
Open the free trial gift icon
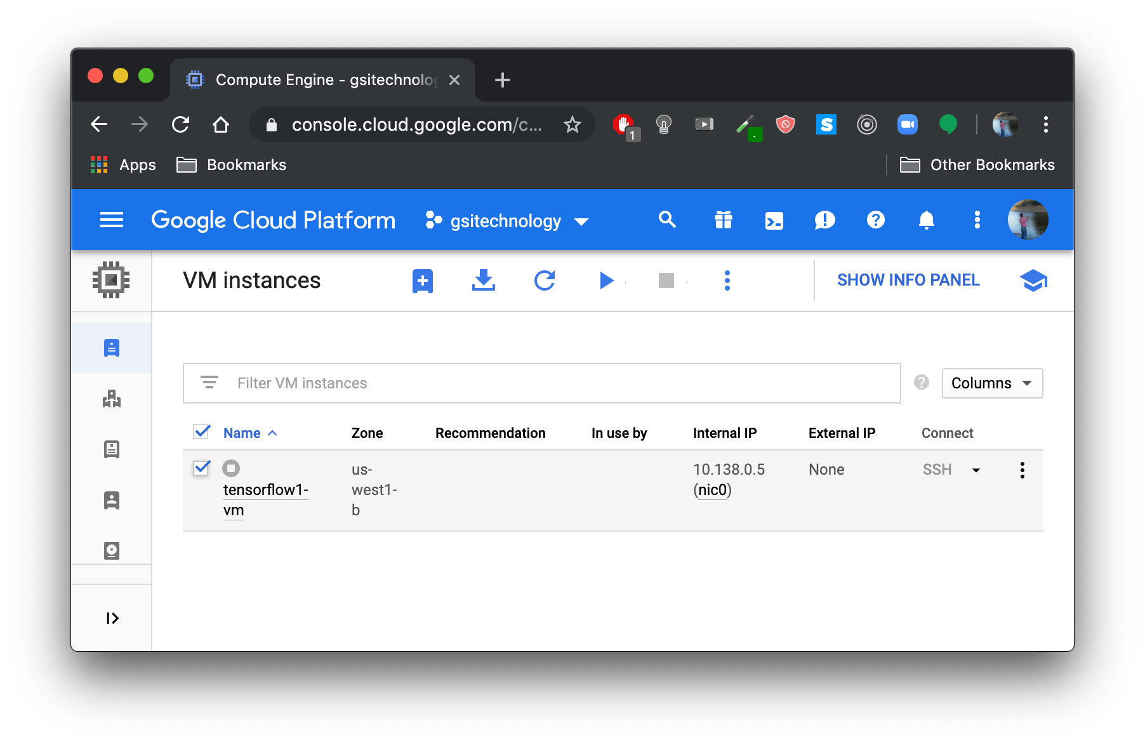tap(724, 220)
